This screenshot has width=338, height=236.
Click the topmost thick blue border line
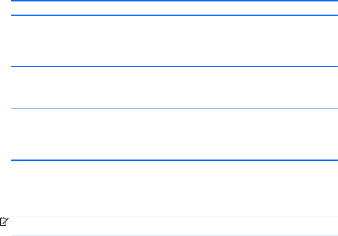[x=174, y=1]
